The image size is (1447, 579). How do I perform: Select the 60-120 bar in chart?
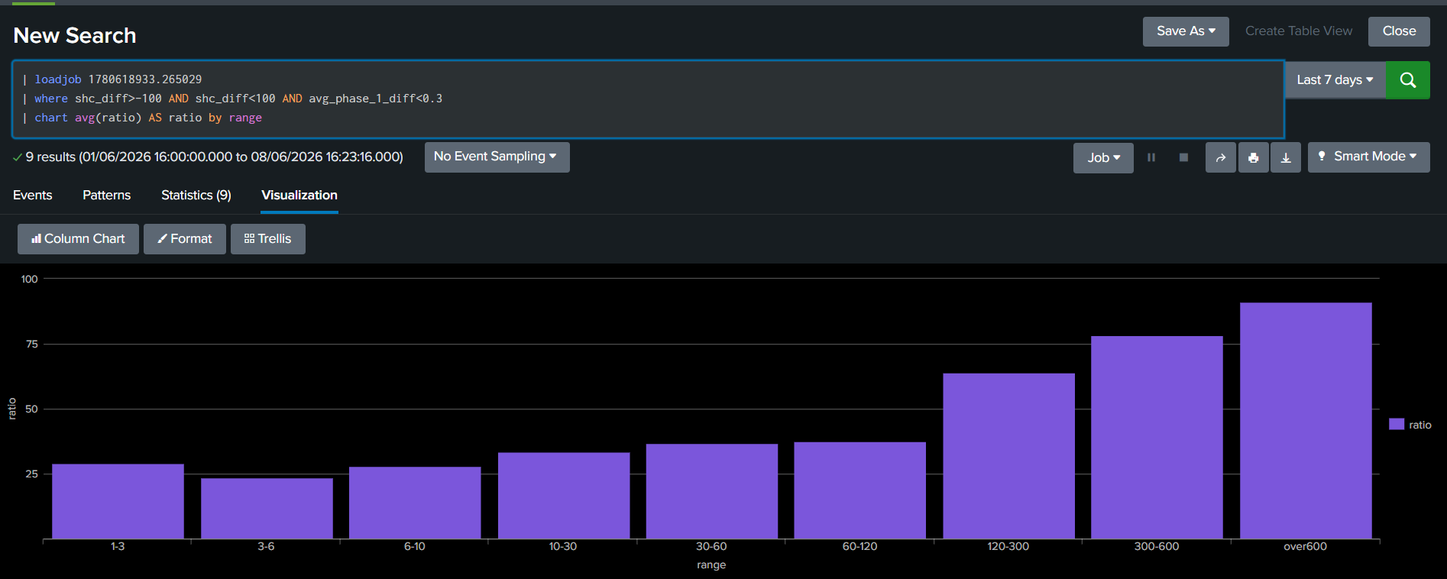pos(859,490)
